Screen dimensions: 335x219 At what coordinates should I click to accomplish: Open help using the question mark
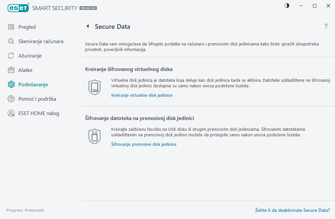pyautogui.click(x=326, y=26)
